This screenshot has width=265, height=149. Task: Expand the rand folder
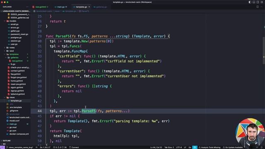coord(12,51)
